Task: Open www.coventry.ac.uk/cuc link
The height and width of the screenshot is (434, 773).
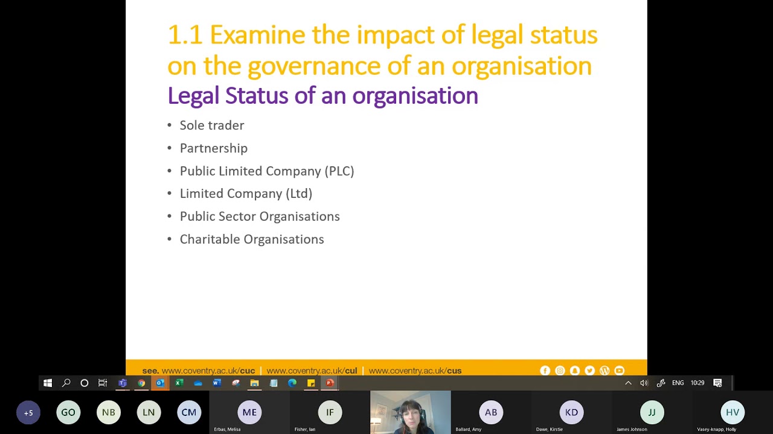Action: [x=208, y=371]
